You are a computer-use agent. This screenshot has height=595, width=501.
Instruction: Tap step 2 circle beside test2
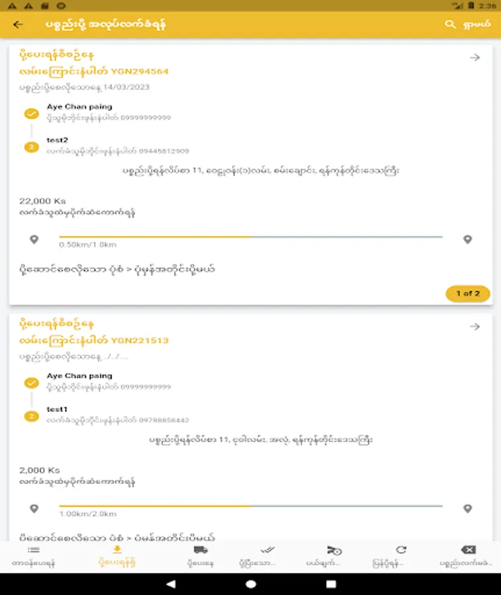pos(31,147)
